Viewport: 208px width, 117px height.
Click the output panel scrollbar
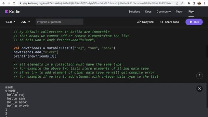(x=207, y=96)
